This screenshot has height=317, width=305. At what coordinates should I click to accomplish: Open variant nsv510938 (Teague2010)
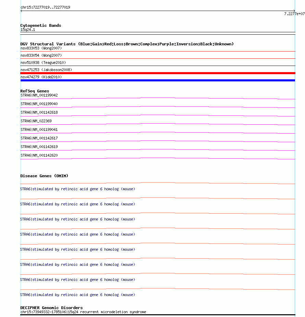pyautogui.click(x=43, y=63)
